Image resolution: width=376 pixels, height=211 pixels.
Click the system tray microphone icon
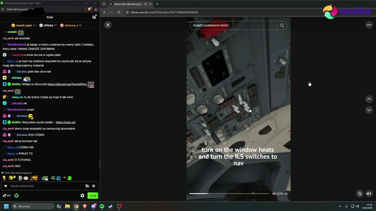pyautogui.click(x=346, y=206)
